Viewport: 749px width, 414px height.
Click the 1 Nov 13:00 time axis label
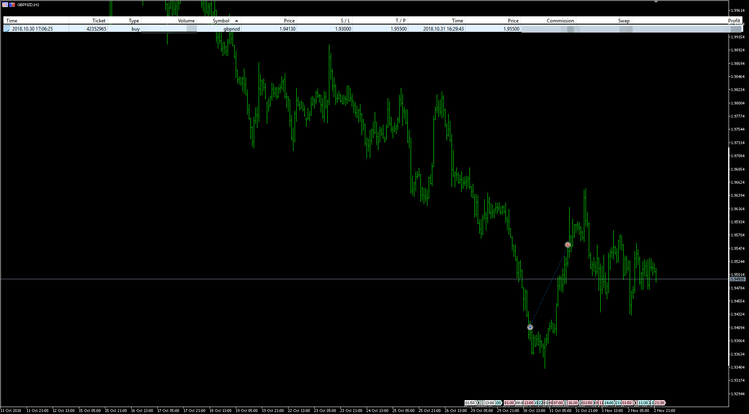[x=613, y=411]
